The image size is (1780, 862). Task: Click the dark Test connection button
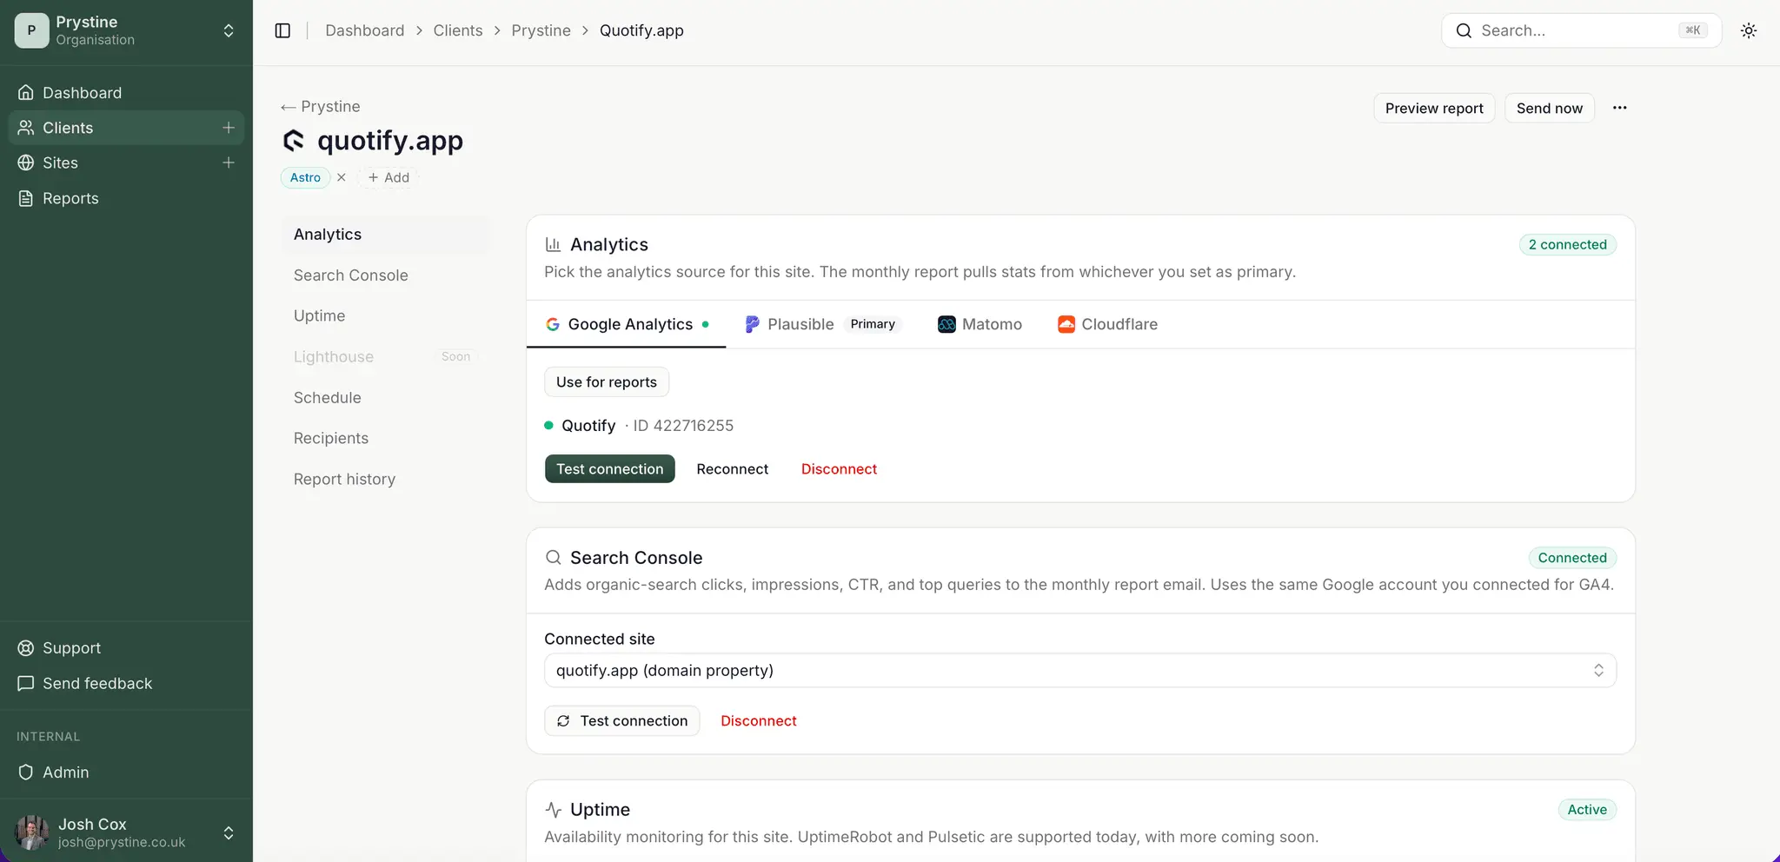pos(610,468)
